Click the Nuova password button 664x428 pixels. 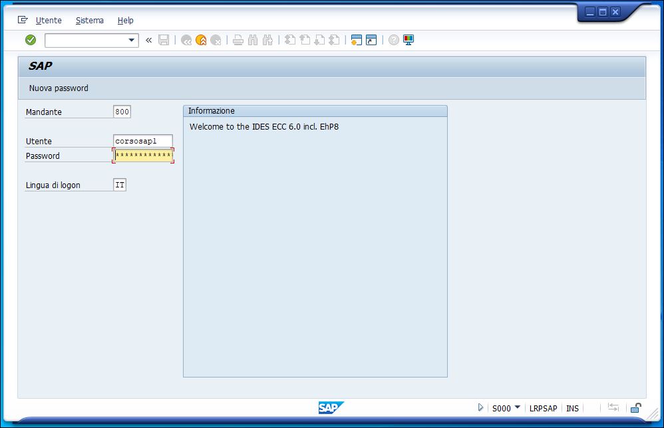(x=59, y=88)
